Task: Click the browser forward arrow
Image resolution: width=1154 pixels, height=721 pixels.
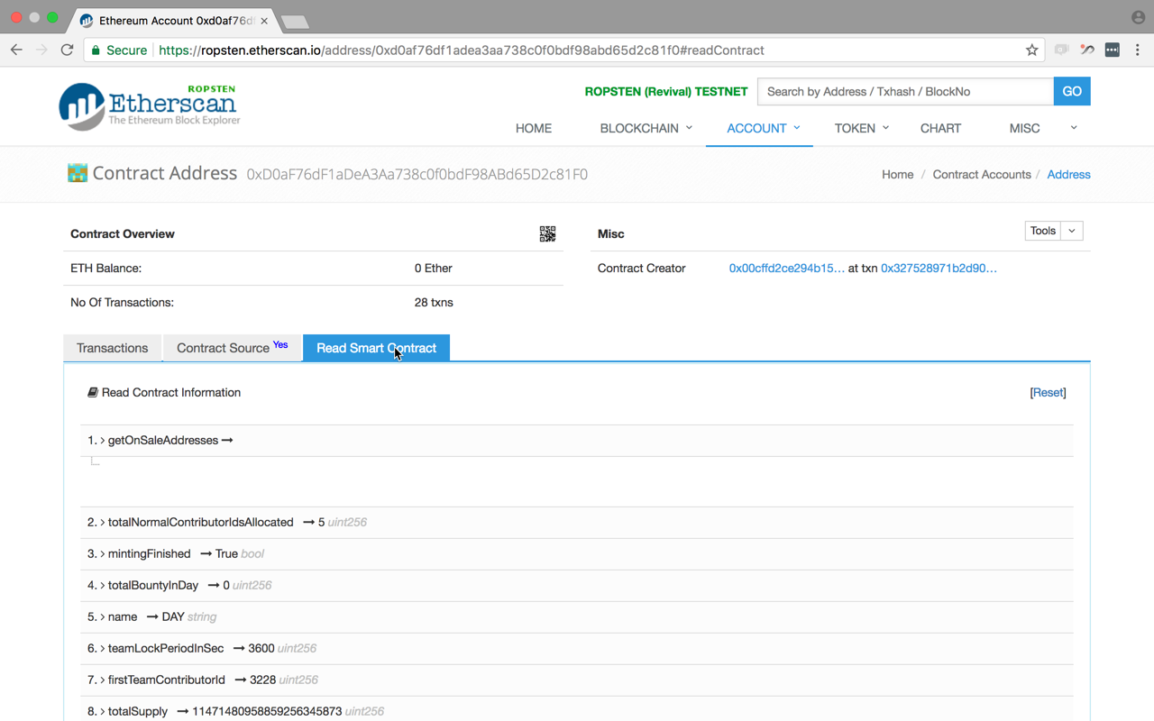Action: pos(41,50)
